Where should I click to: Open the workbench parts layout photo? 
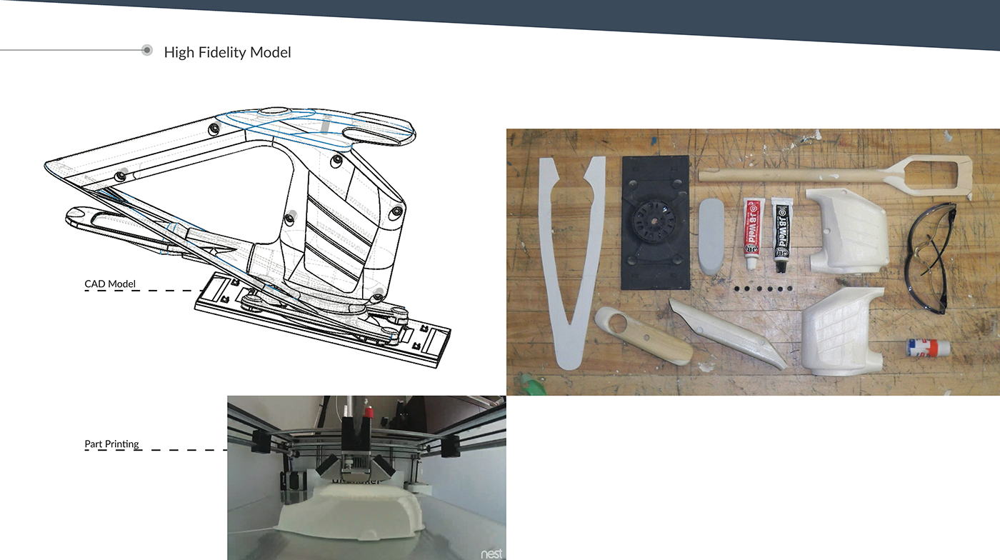[x=753, y=262]
